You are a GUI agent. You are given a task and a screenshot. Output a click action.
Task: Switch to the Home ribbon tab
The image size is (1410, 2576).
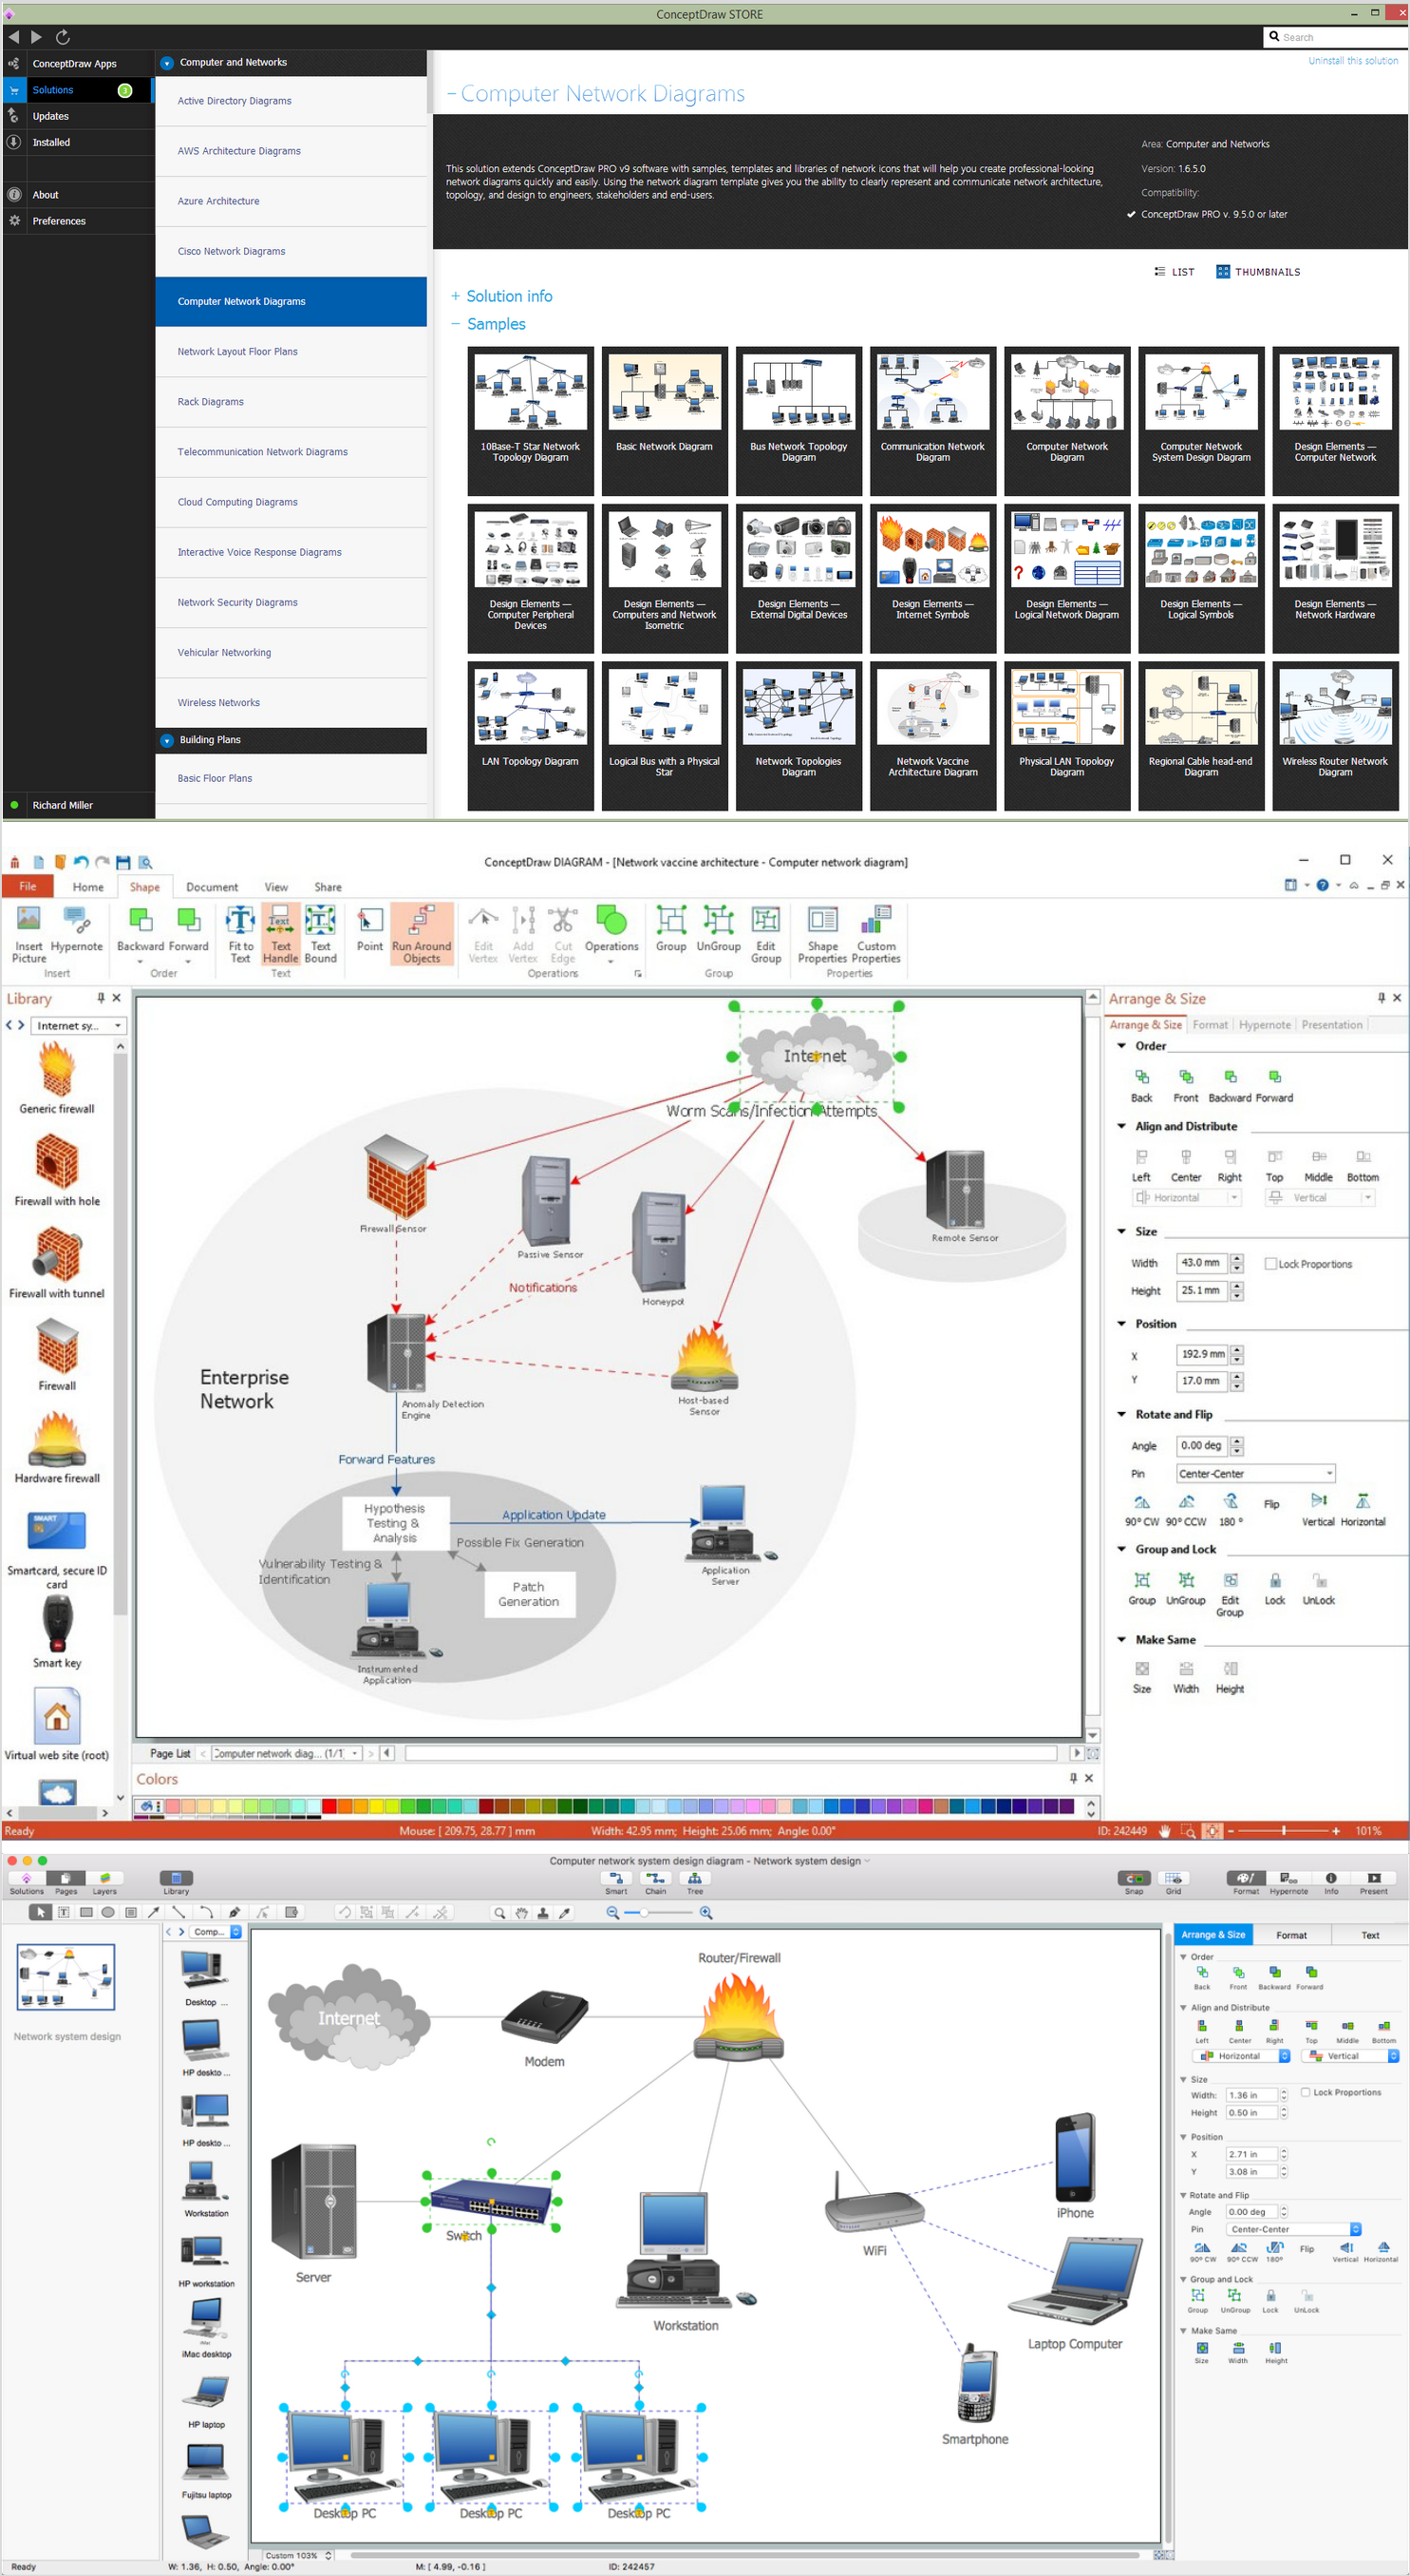point(88,887)
